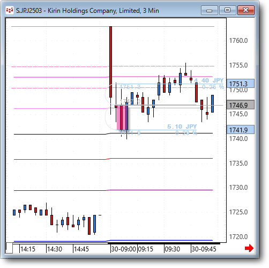
Task: Click the small box at the time axis's left end
Action: pos(9,248)
